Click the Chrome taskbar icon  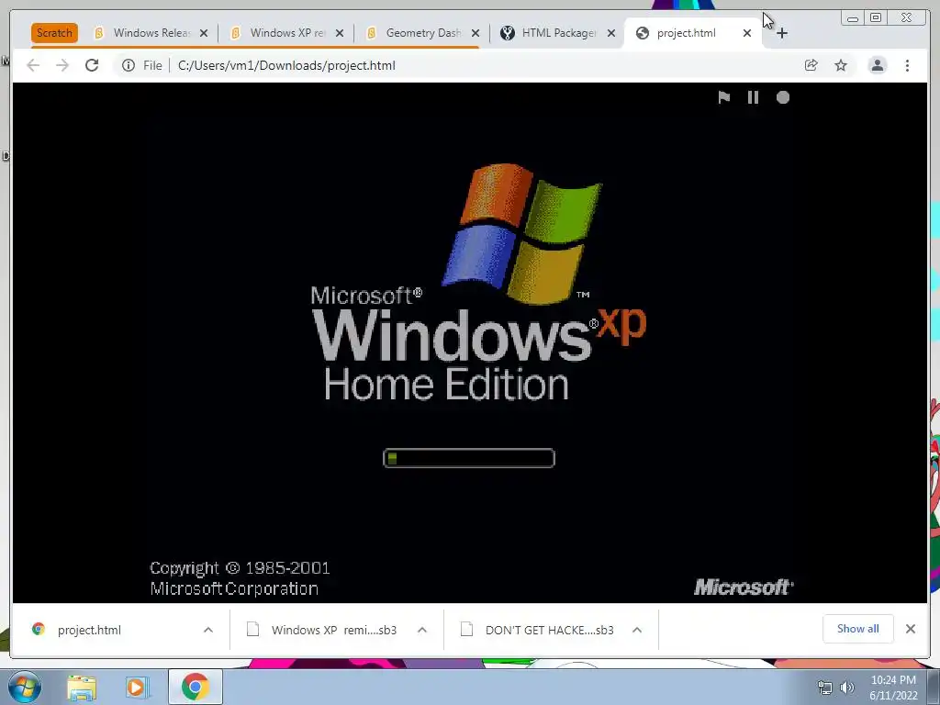[x=195, y=687]
